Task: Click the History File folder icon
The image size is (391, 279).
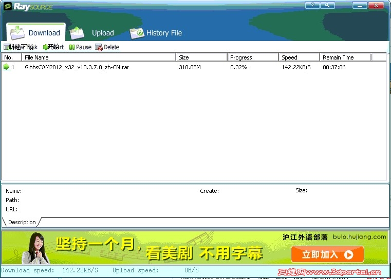Action: pos(137,33)
